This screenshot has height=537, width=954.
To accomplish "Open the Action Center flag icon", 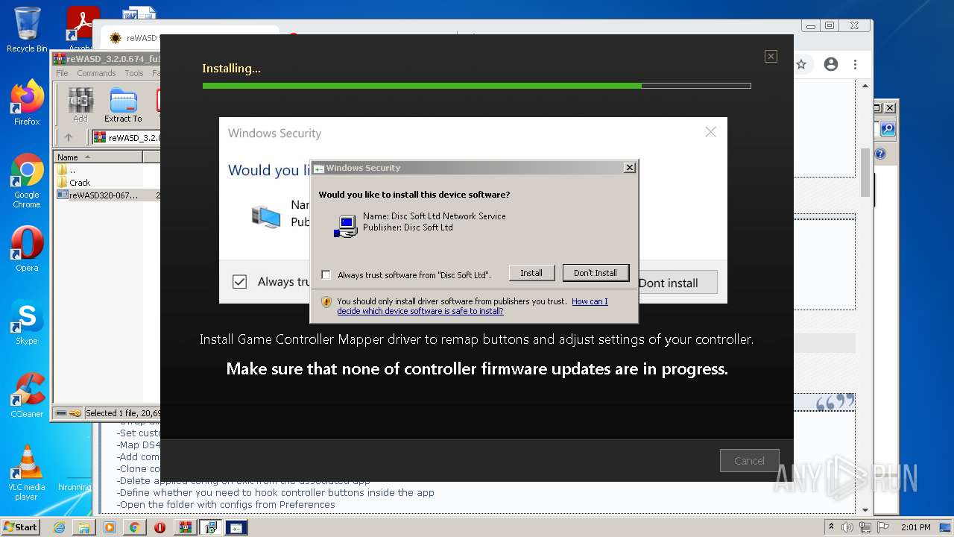I will (882, 527).
